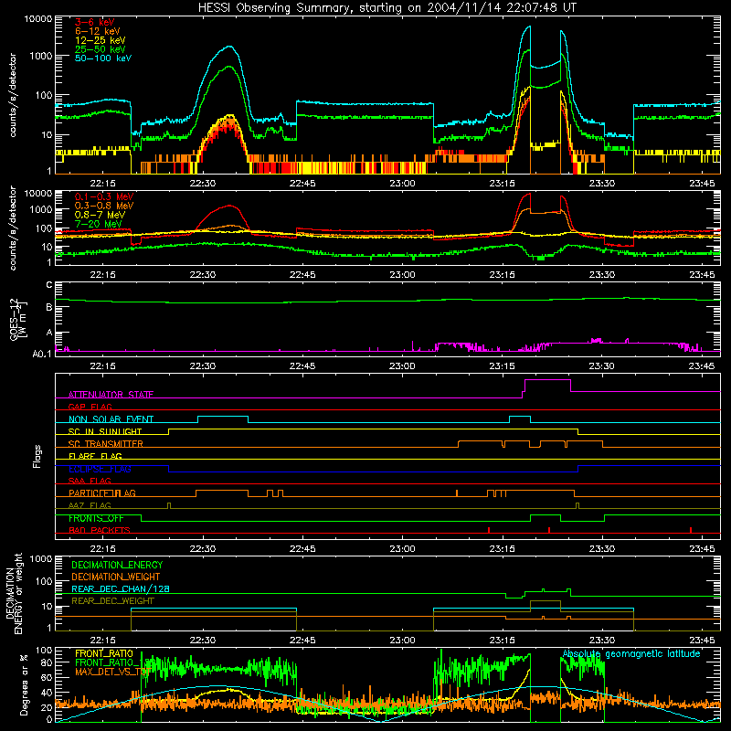Click the DECIMATION_ENERGY legend label
The image size is (731, 731).
coord(117,565)
